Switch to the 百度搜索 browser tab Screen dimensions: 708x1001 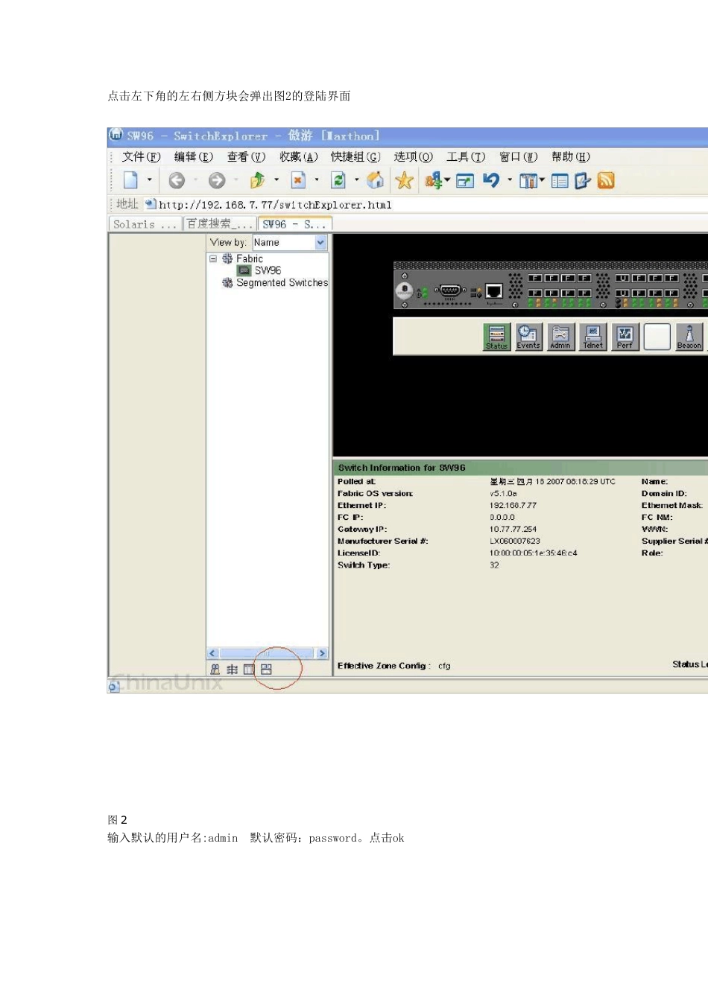coord(219,224)
